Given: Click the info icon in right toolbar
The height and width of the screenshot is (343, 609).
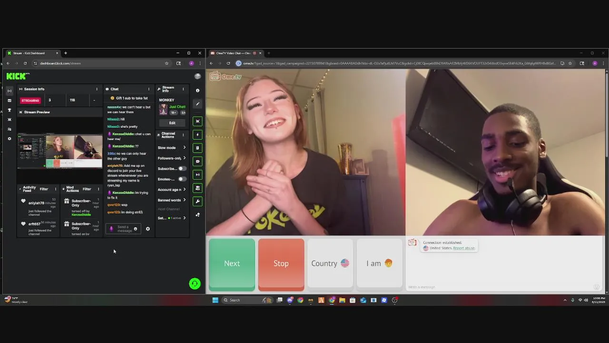Looking at the screenshot, I should pyautogui.click(x=197, y=91).
